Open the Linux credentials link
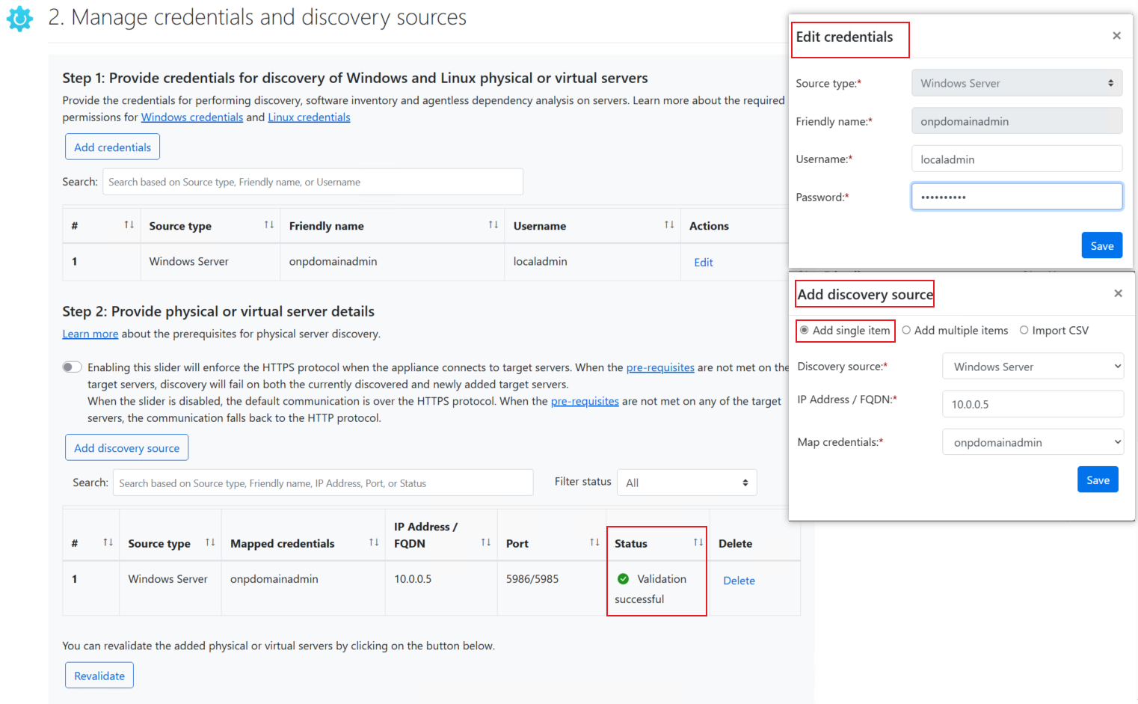This screenshot has height=704, width=1138. (309, 117)
